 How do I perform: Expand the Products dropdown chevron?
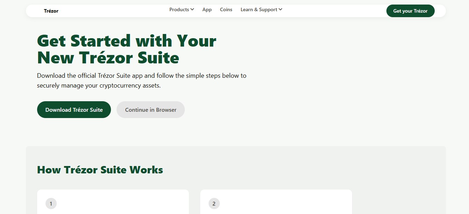click(x=192, y=10)
